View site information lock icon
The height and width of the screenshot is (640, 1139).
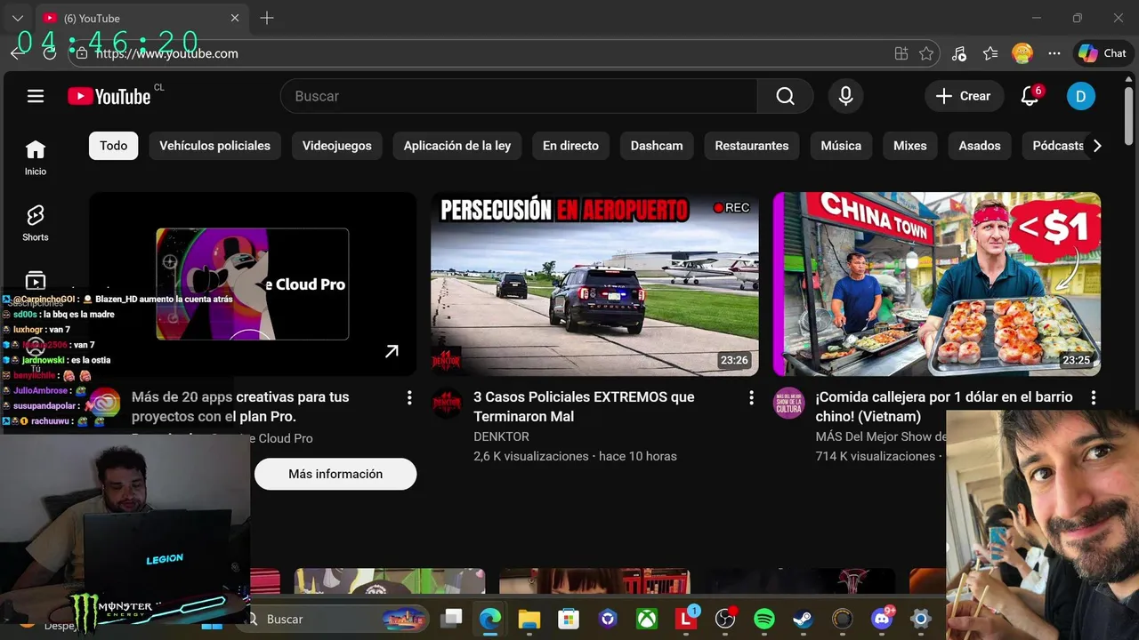(x=81, y=53)
